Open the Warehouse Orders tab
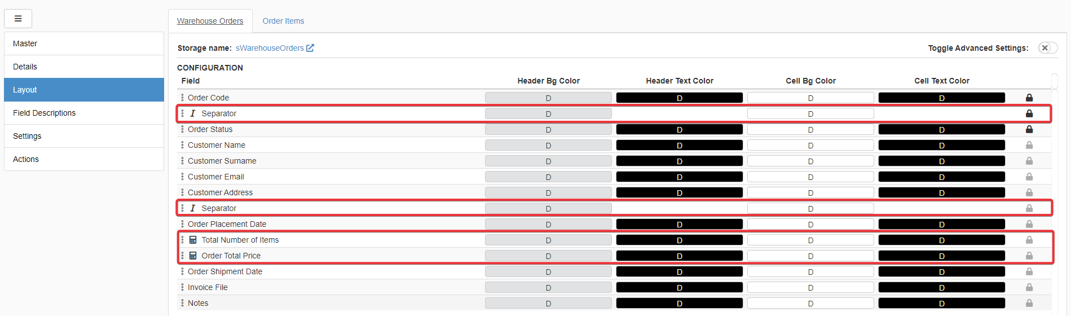This screenshot has width=1071, height=316. click(x=210, y=21)
